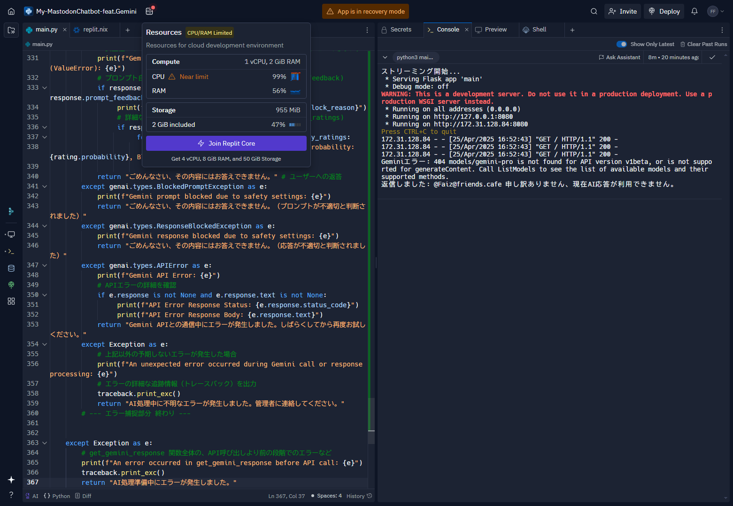This screenshot has height=506, width=733.
Task: Fold code at line 354
Action: click(45, 344)
